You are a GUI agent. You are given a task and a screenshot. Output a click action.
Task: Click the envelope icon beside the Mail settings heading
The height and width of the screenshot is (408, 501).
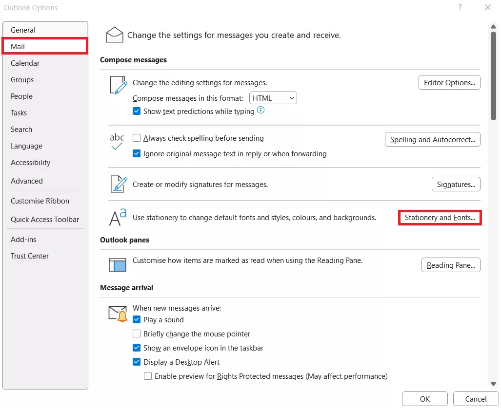point(114,35)
